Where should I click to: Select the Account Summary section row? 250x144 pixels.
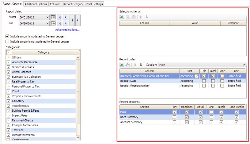[x=182, y=122]
